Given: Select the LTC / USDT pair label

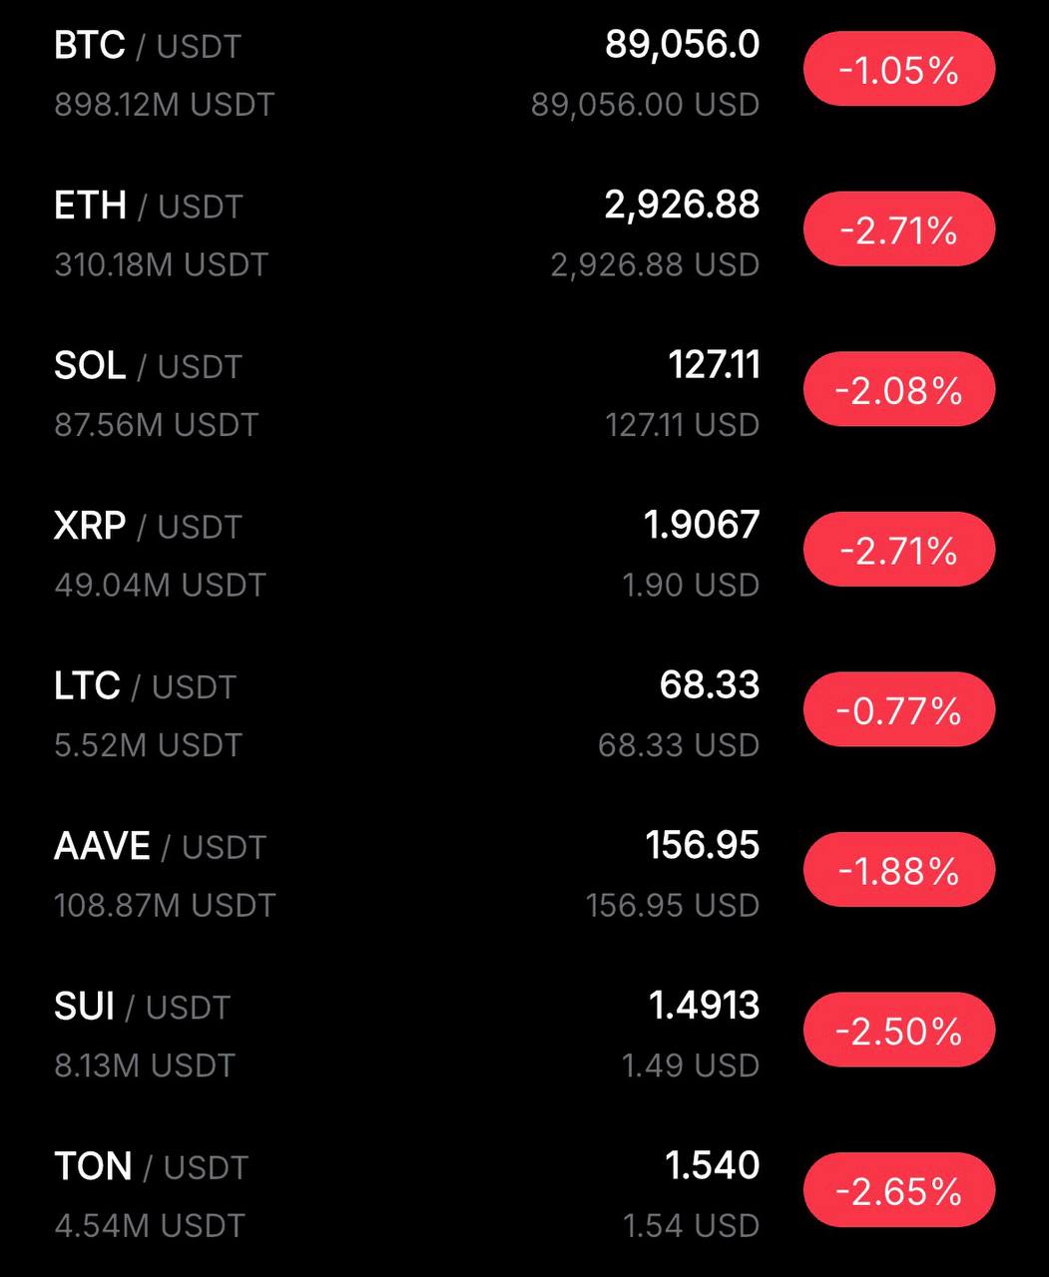Looking at the screenshot, I should pos(145,686).
